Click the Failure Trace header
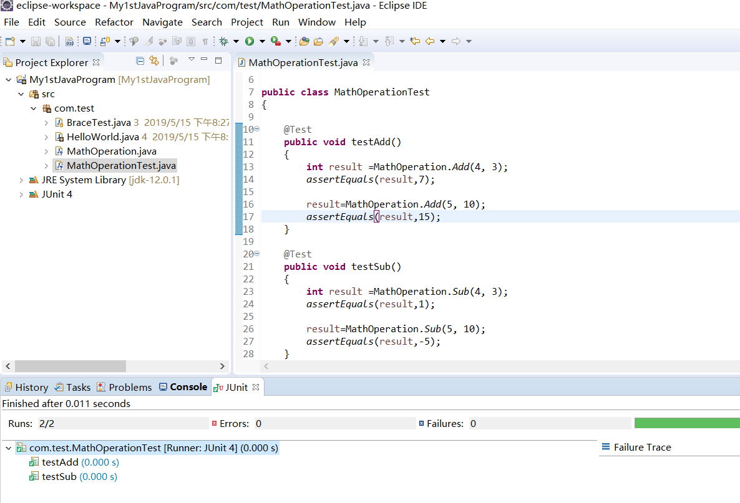The height and width of the screenshot is (503, 740). tap(636, 448)
